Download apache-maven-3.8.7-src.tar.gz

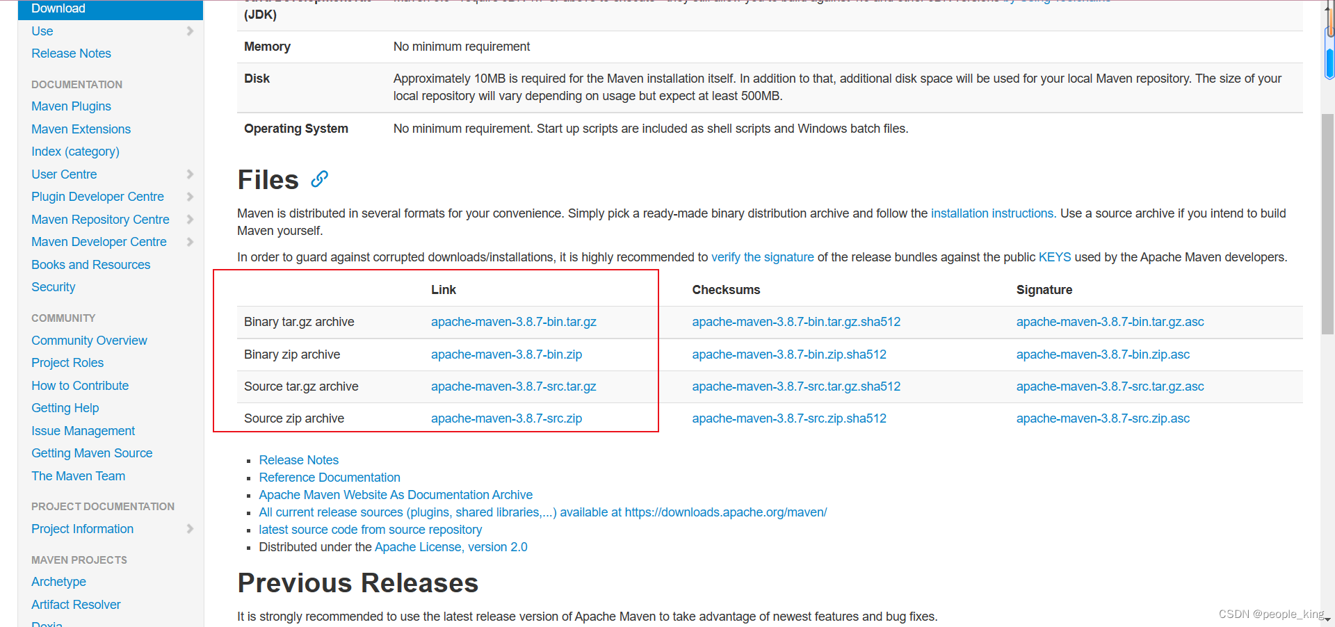tap(513, 386)
